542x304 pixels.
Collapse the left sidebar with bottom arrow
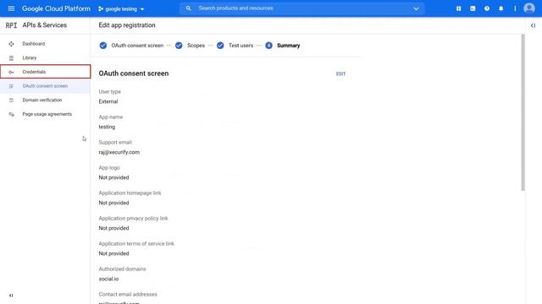click(11, 296)
